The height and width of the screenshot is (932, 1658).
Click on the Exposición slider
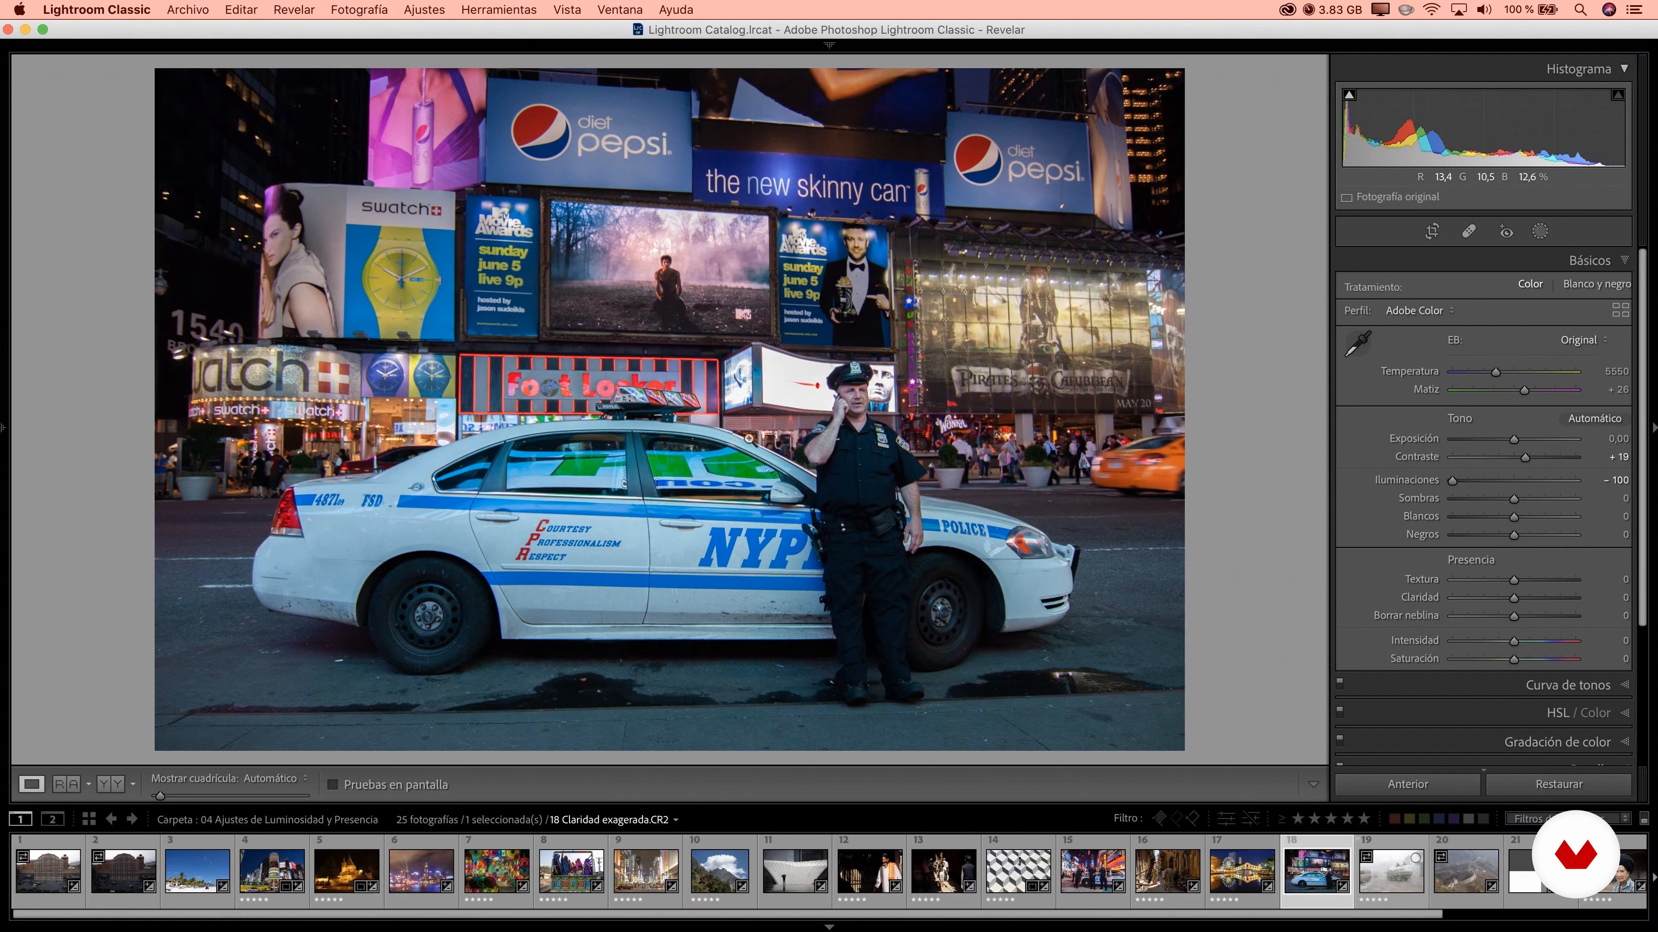point(1514,439)
